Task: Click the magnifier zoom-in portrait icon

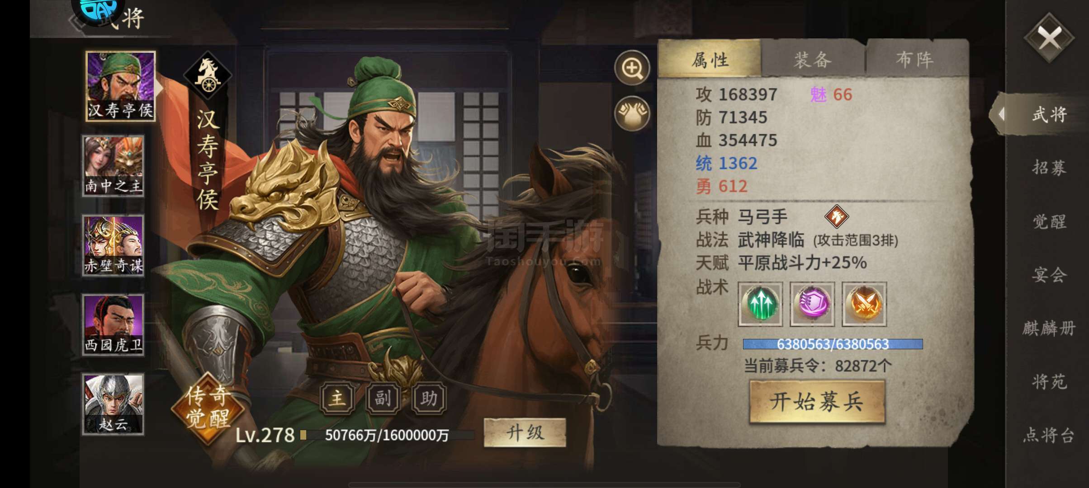Action: coord(632,68)
